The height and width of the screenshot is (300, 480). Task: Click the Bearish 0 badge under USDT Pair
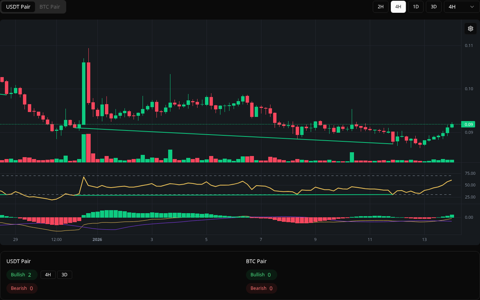coord(22,288)
